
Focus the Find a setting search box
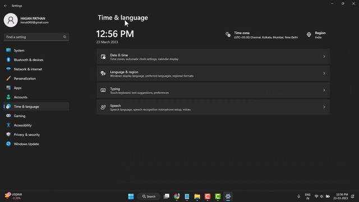(36, 37)
